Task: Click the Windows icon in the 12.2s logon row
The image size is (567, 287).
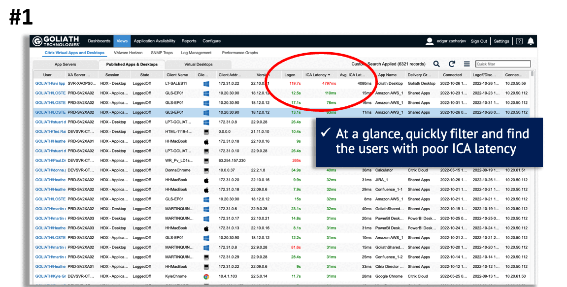Action: pyautogui.click(x=206, y=238)
